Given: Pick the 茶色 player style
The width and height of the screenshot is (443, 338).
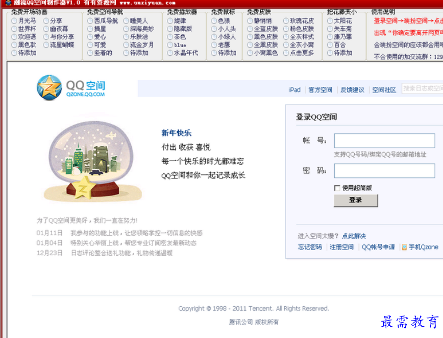Looking at the screenshot, I should [170, 37].
